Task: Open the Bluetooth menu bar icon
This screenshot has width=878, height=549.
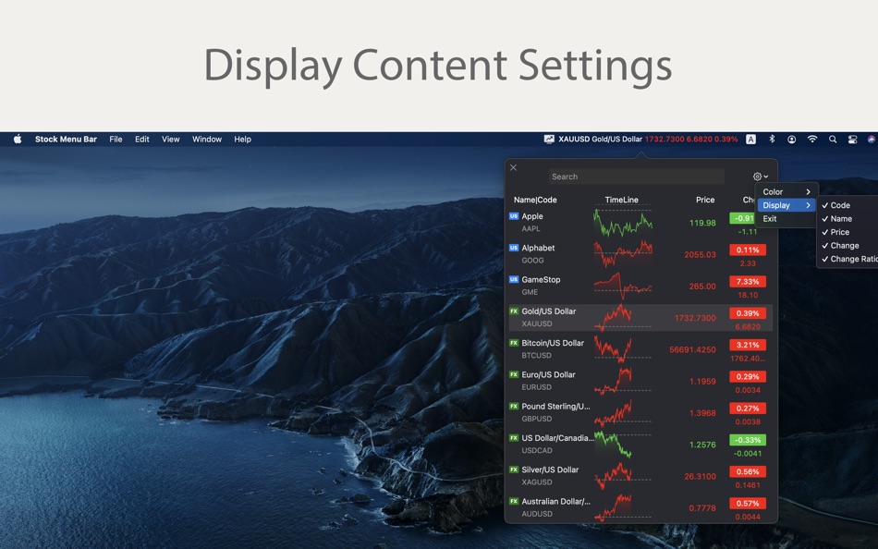Action: coord(772,139)
